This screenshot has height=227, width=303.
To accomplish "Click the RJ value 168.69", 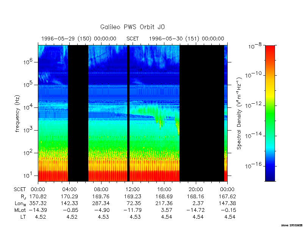I will (x=164, y=196).
